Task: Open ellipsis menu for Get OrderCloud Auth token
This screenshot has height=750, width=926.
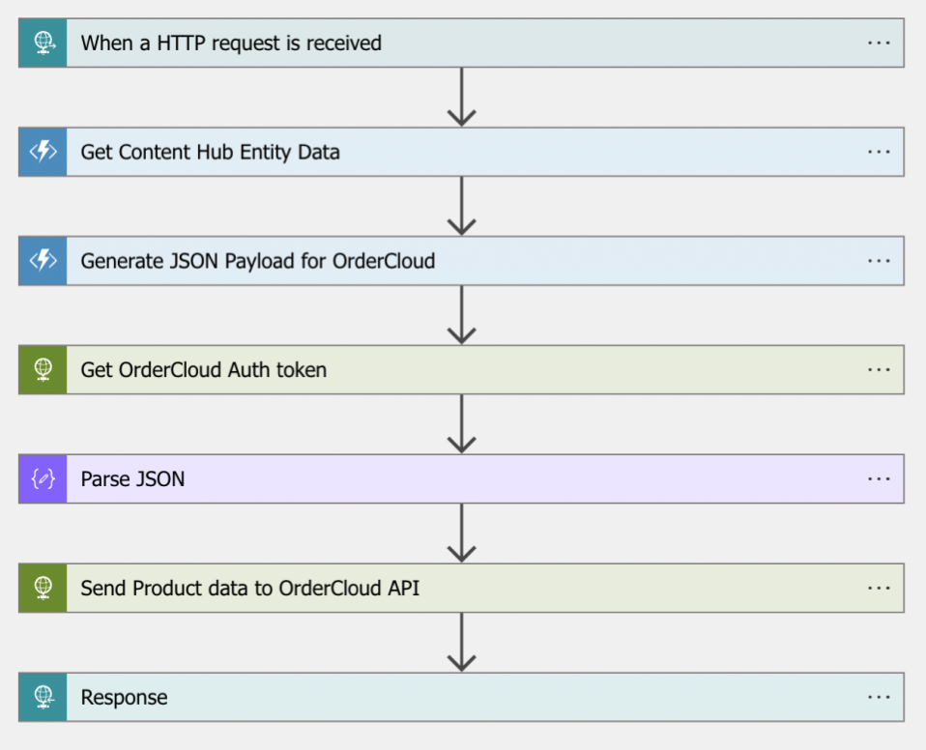Action: pyautogui.click(x=879, y=370)
